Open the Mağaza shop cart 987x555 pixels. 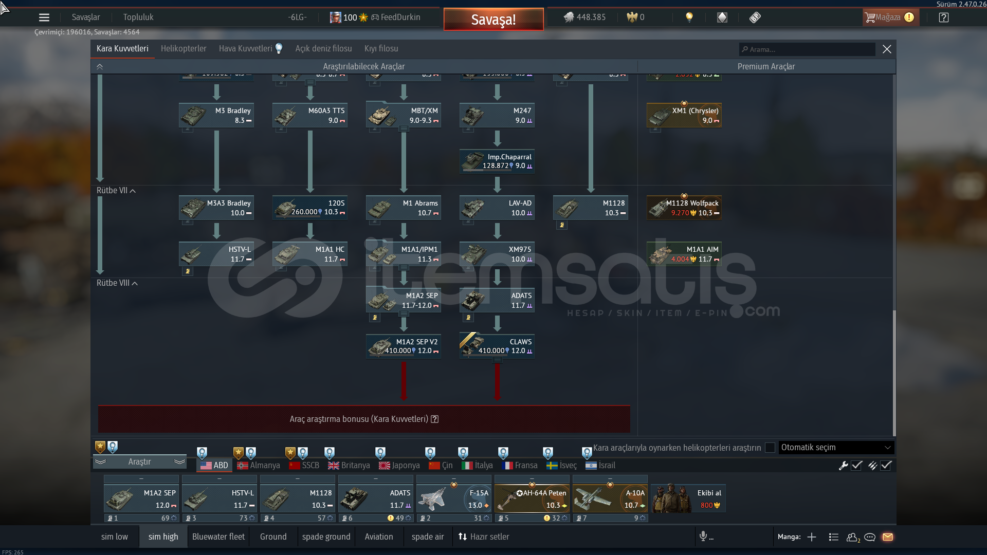(890, 17)
